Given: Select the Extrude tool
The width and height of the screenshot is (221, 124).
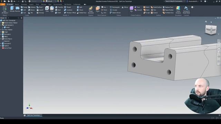Looking at the screenshot, I should click(12, 9).
